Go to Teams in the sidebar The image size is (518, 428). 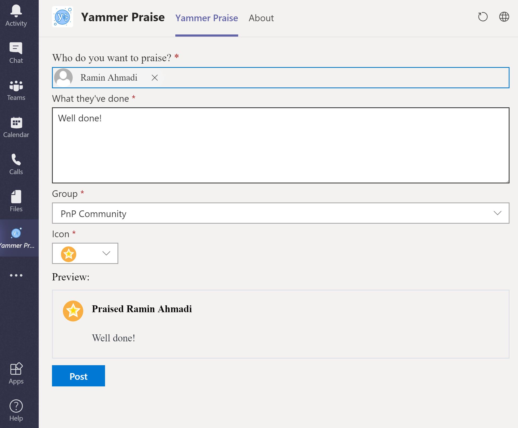(x=16, y=90)
